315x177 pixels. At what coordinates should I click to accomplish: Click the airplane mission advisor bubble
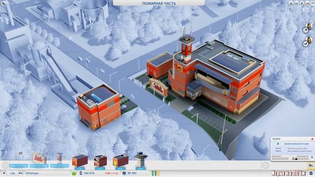click(306, 30)
